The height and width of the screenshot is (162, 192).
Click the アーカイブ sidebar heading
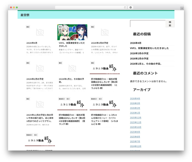[x=142, y=90]
